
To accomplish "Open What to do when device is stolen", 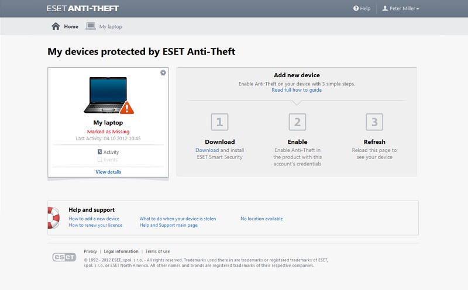I will coord(177,219).
